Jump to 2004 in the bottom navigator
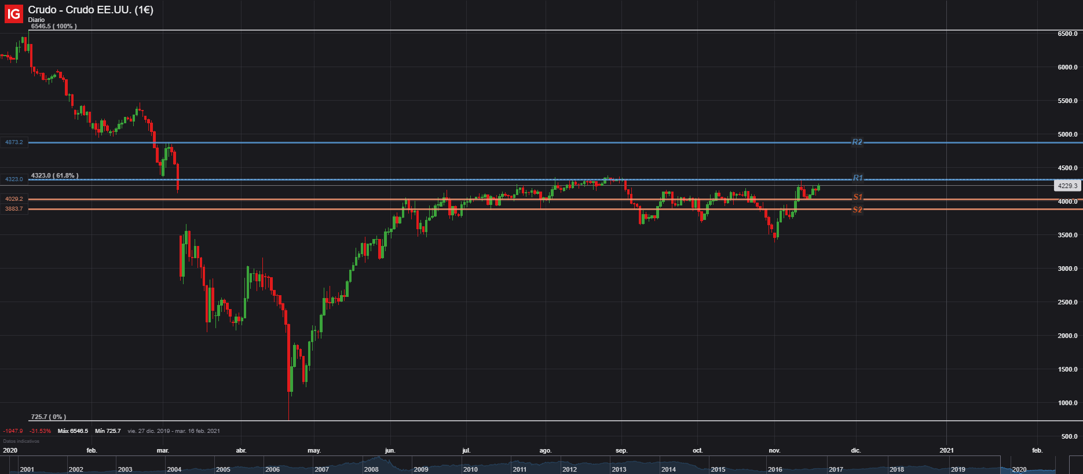This screenshot has height=474, width=1083. (x=174, y=469)
